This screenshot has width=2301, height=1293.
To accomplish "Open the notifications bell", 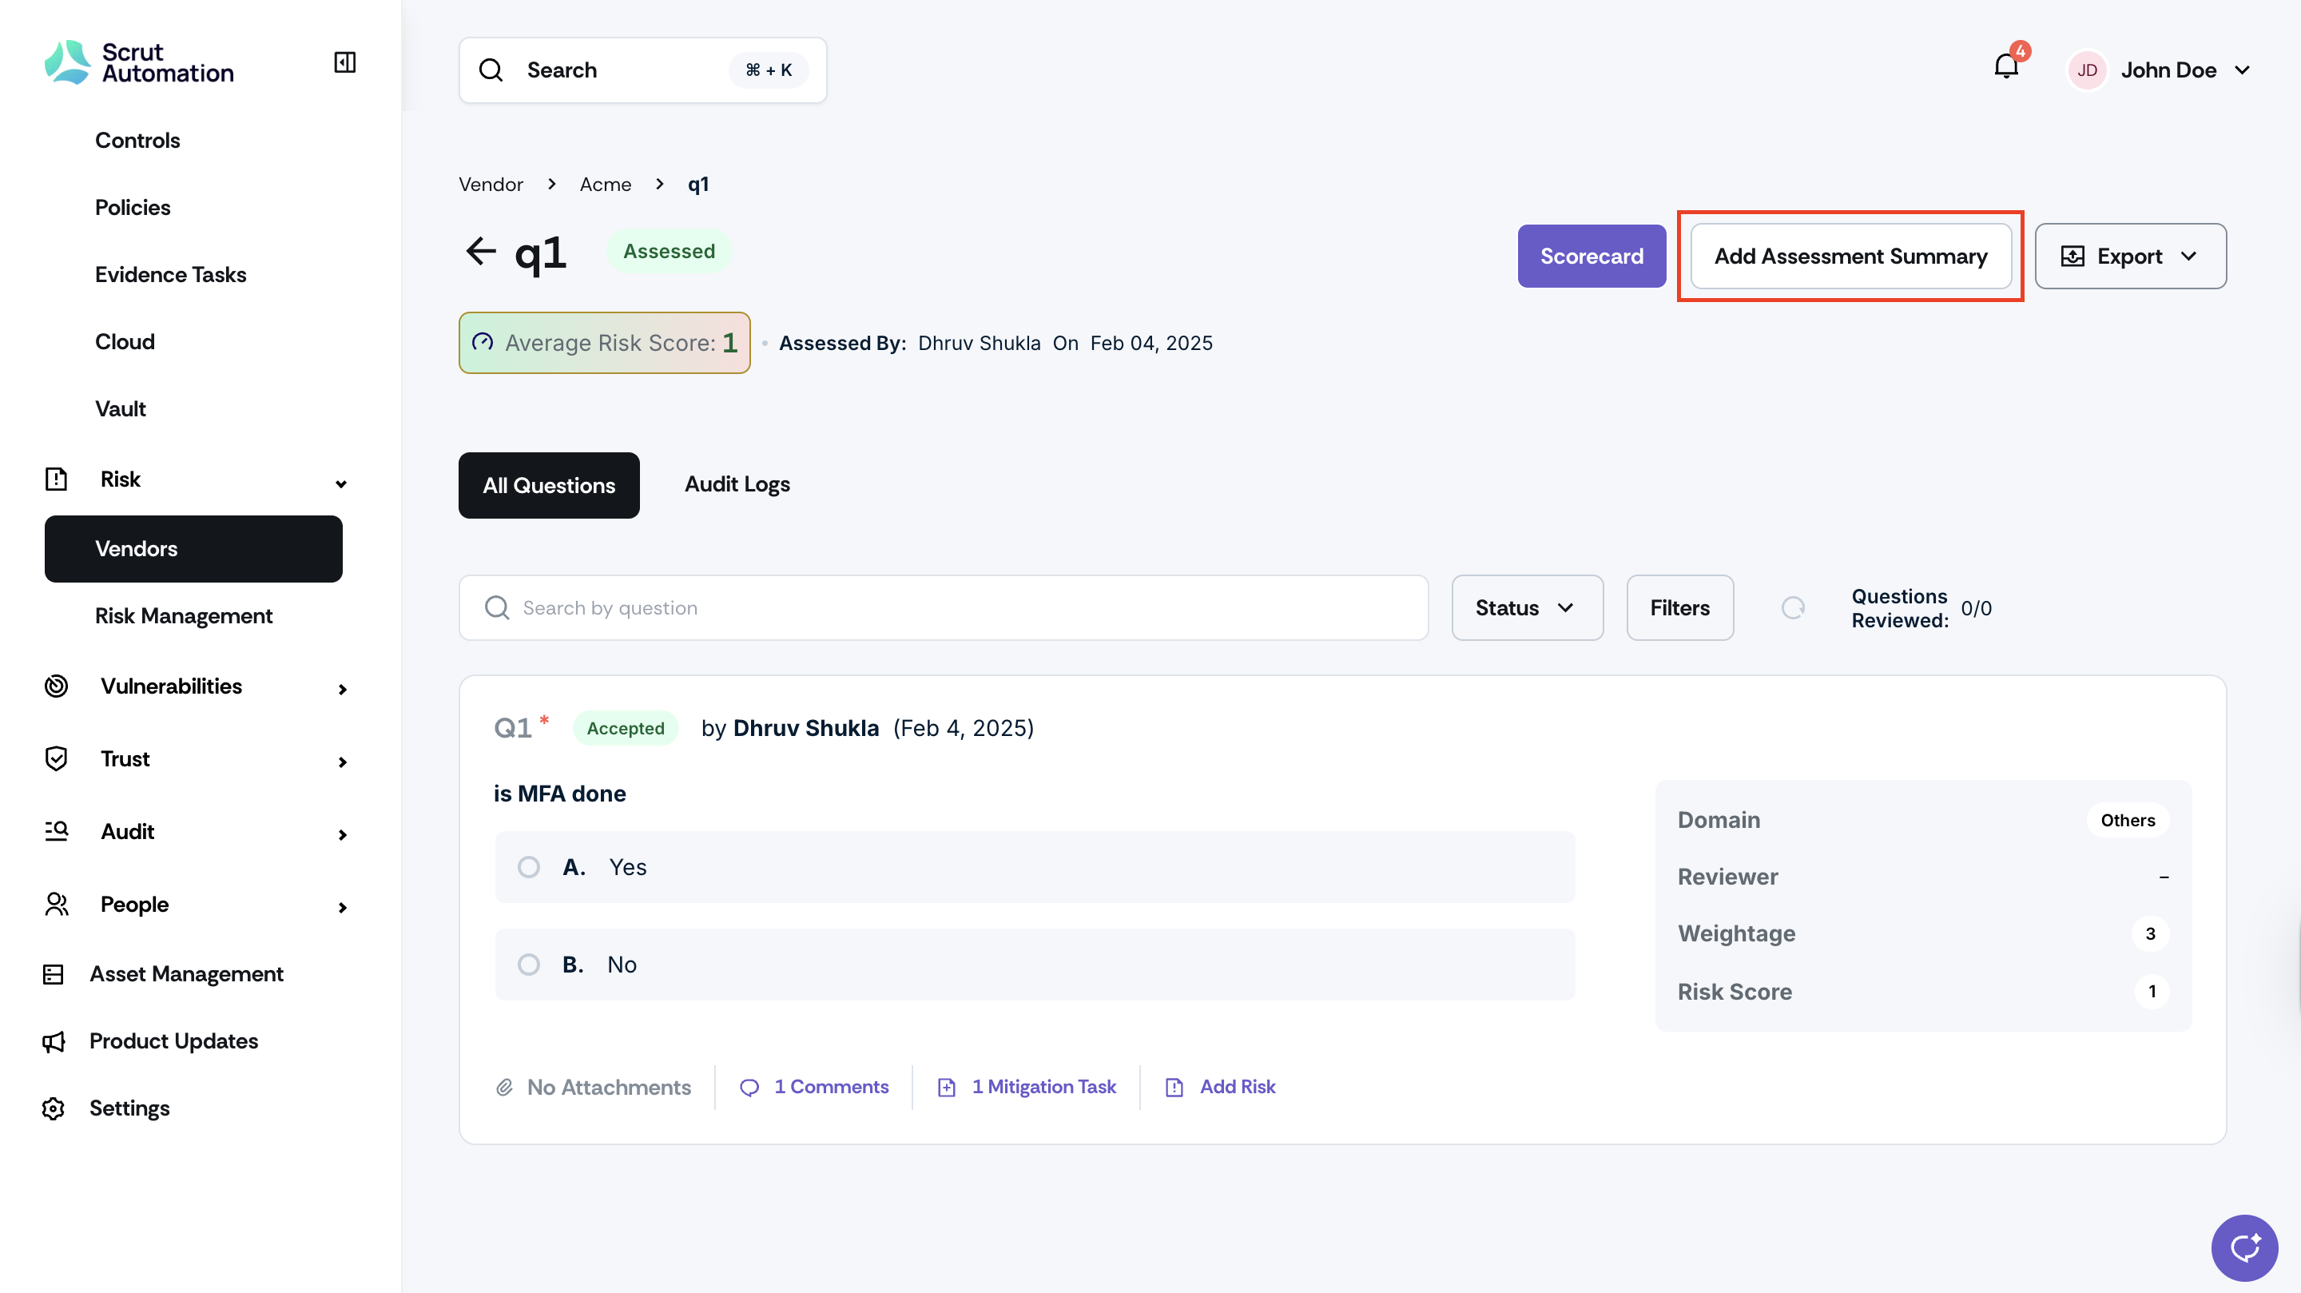I will 2005,67.
